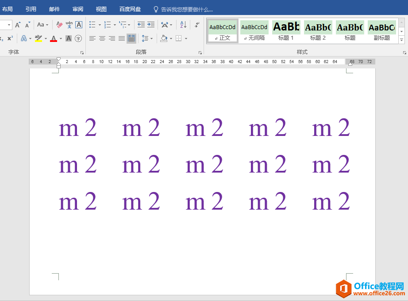Image resolution: width=408 pixels, height=301 pixels.
Task: Expand the multilevel list dropdown arrow
Action: click(x=129, y=25)
